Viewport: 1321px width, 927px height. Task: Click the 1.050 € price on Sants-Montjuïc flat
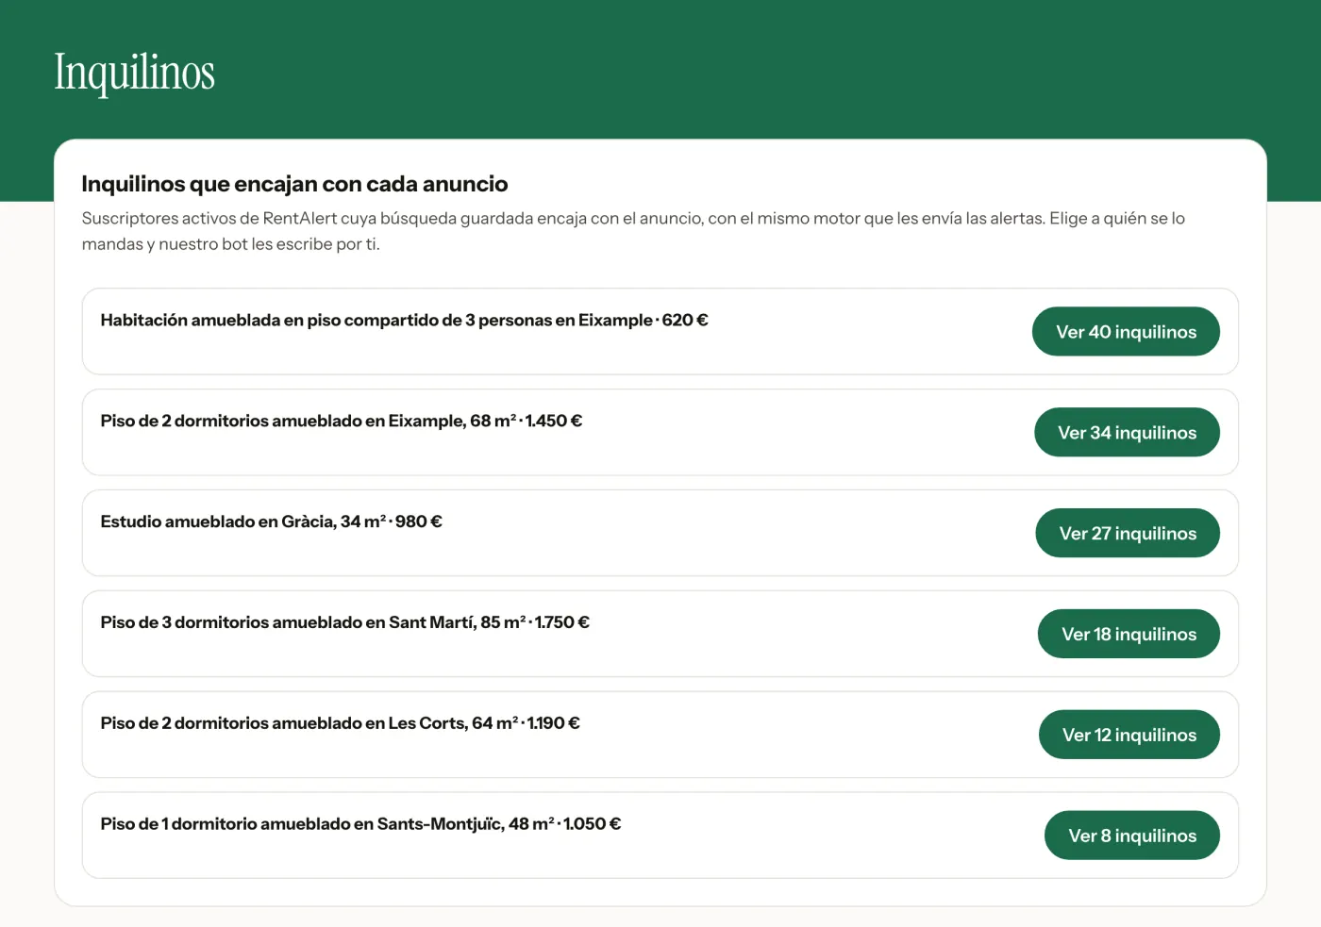[x=593, y=824]
